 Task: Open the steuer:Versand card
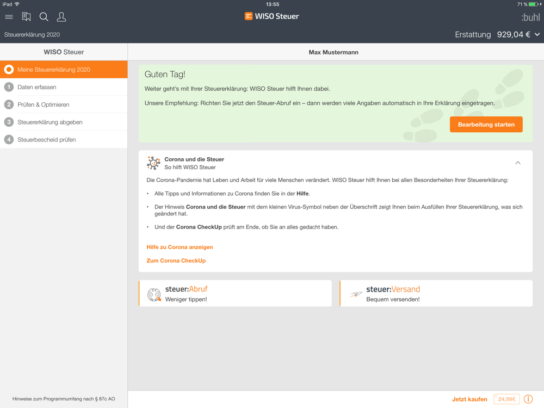pos(436,294)
